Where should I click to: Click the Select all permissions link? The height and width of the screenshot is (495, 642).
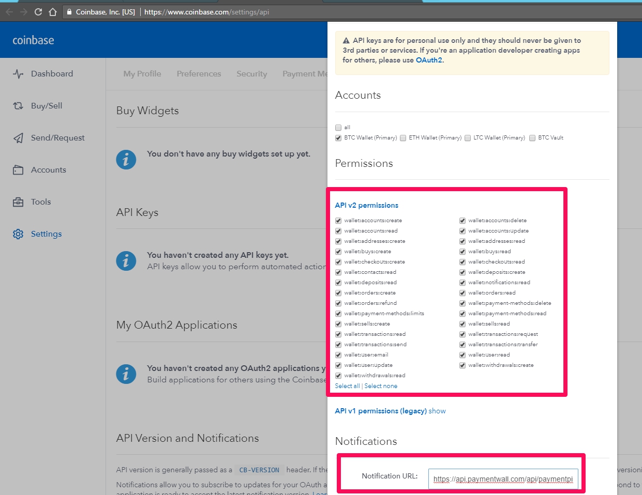pos(347,386)
